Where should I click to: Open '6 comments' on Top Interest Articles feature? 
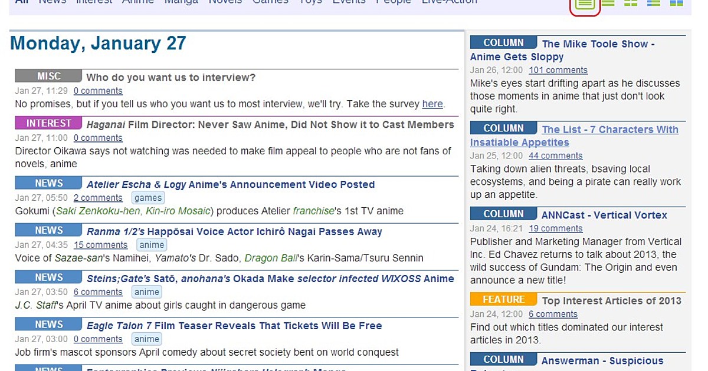553,314
